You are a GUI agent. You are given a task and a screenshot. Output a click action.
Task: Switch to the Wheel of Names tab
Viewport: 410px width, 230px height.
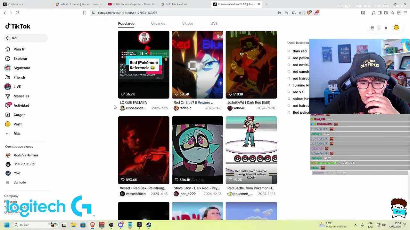pyautogui.click(x=79, y=4)
